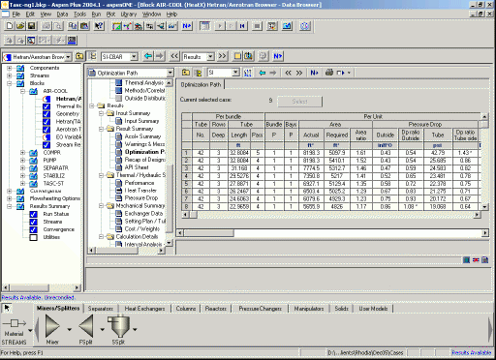This screenshot has width=496, height=360.
Task: Open the SI-CBAR units dropdown
Action: coord(134,57)
